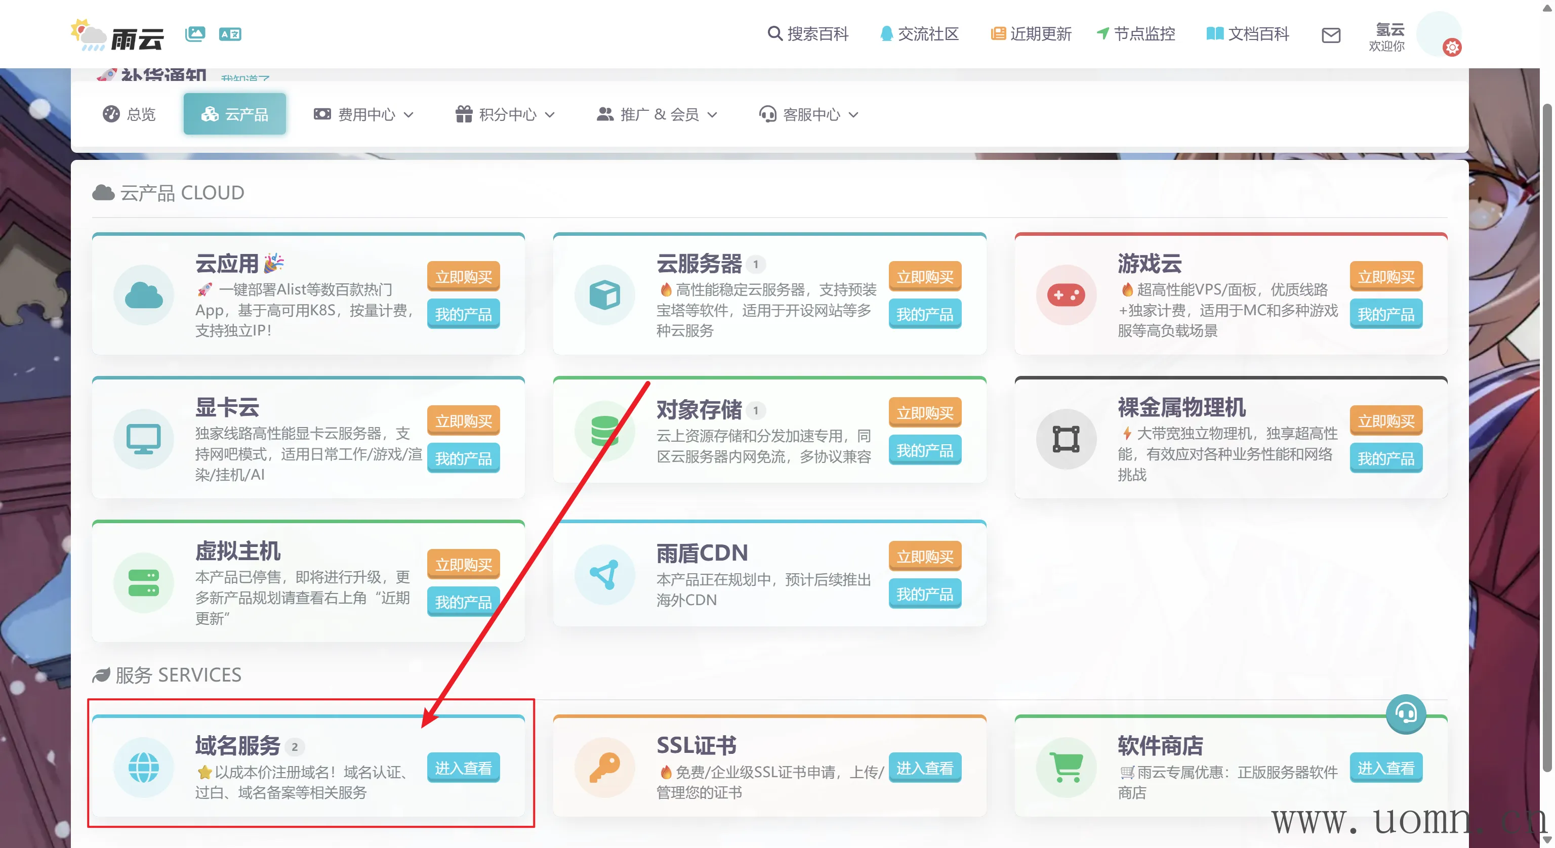This screenshot has width=1555, height=848.
Task: Open 节点监控 in the top navigation
Action: [1136, 34]
